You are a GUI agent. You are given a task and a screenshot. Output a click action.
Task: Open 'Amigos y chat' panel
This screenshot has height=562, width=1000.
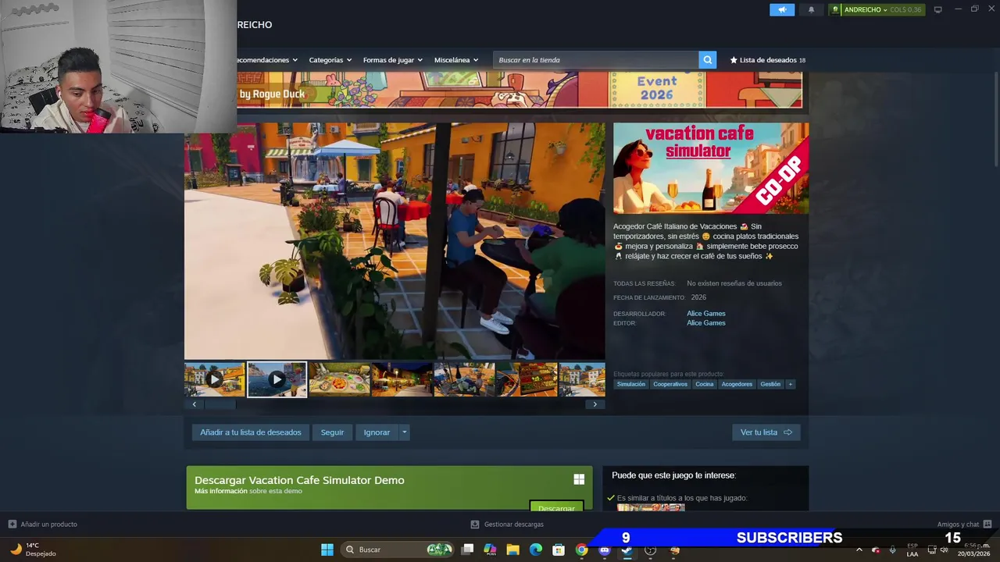[964, 525]
